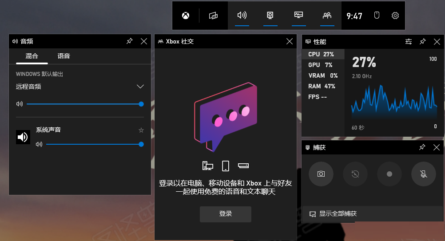Select the CPU 27% metric
Image resolution: width=445 pixels, height=241 pixels.
323,54
